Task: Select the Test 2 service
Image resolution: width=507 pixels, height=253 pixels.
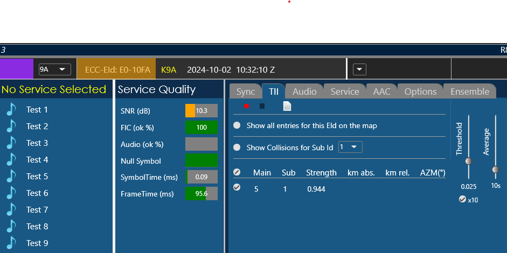Action: pyautogui.click(x=37, y=127)
